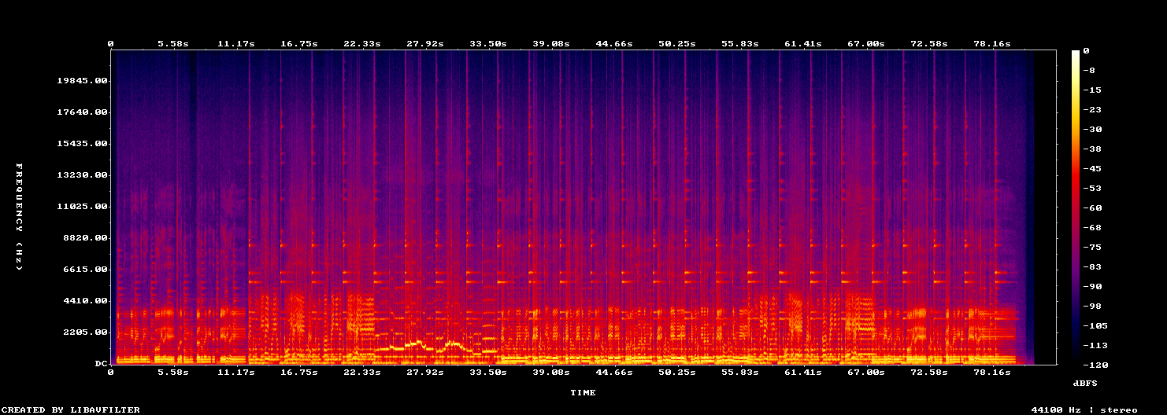Click the 22.33s label on upper time axis
Image resolution: width=1167 pixels, height=415 pixels.
pyautogui.click(x=362, y=44)
